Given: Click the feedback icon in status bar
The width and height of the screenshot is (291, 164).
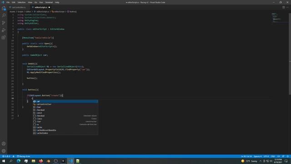Looking at the screenshot, I should pyautogui.click(x=283, y=156).
